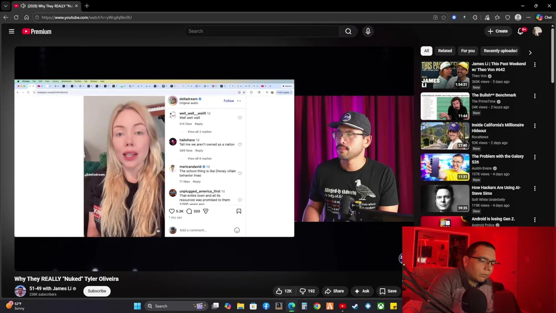Open browser Favorites list icon
The image size is (556, 313).
pyautogui.click(x=497, y=17)
